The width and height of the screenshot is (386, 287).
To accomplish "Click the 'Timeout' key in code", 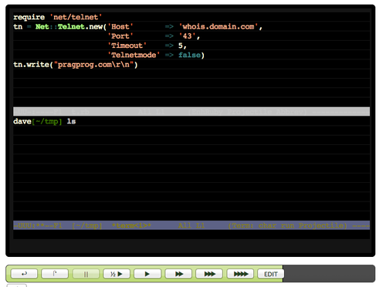I will point(127,46).
